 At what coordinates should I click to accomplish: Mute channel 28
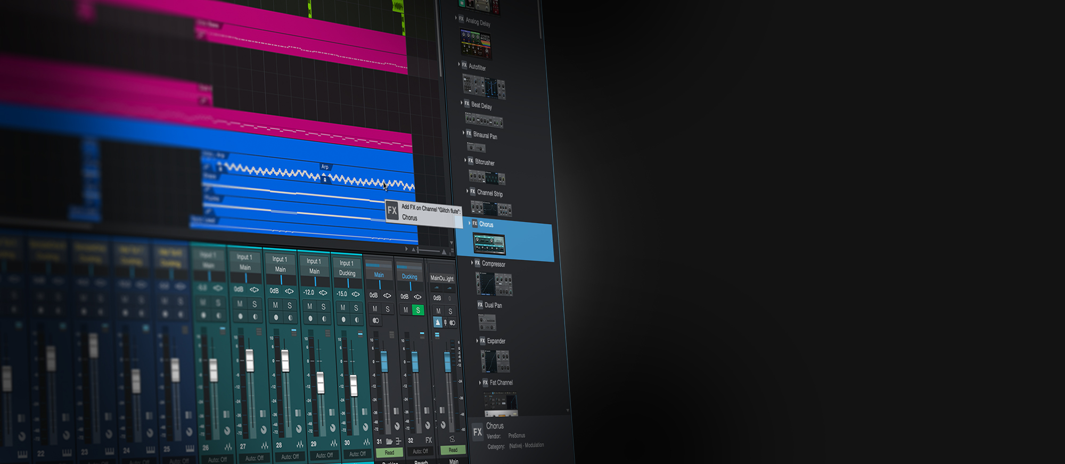tap(275, 305)
